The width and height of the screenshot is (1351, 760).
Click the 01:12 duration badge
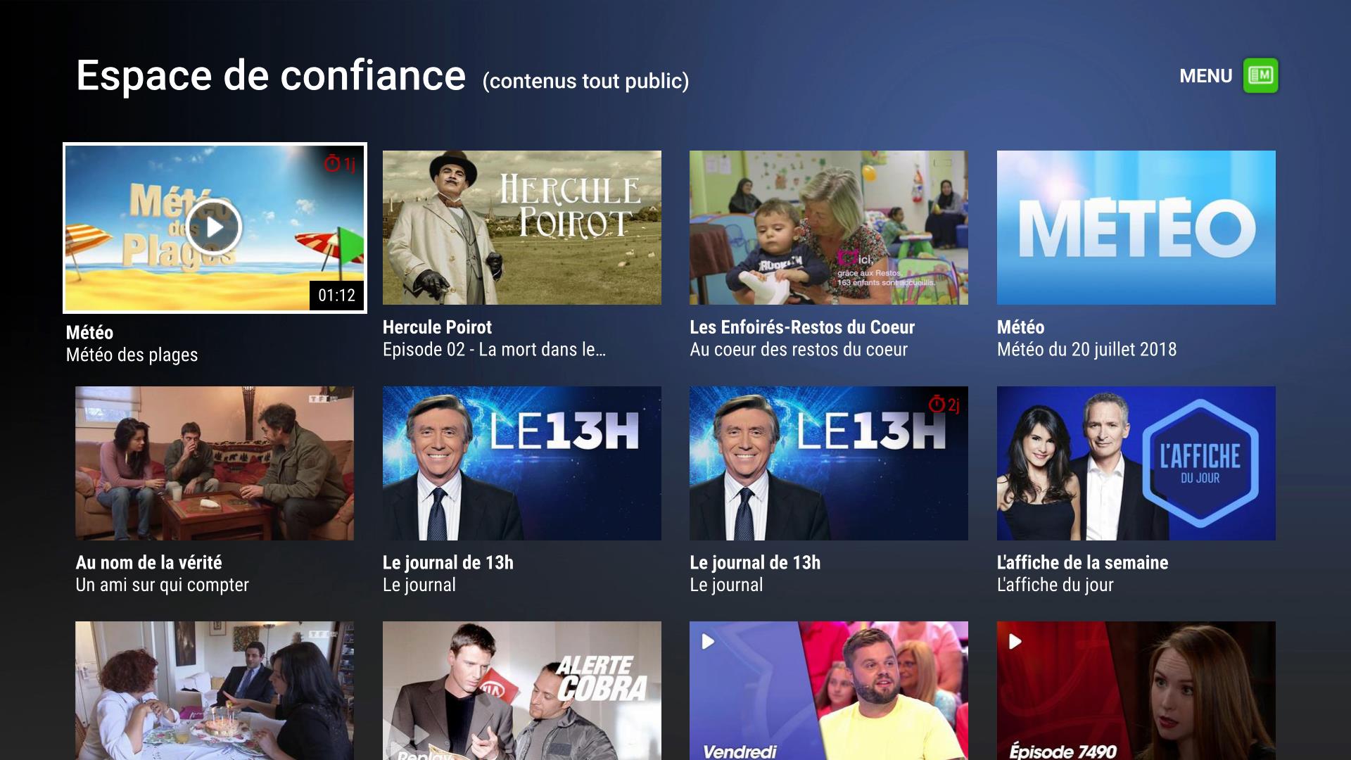pos(336,295)
